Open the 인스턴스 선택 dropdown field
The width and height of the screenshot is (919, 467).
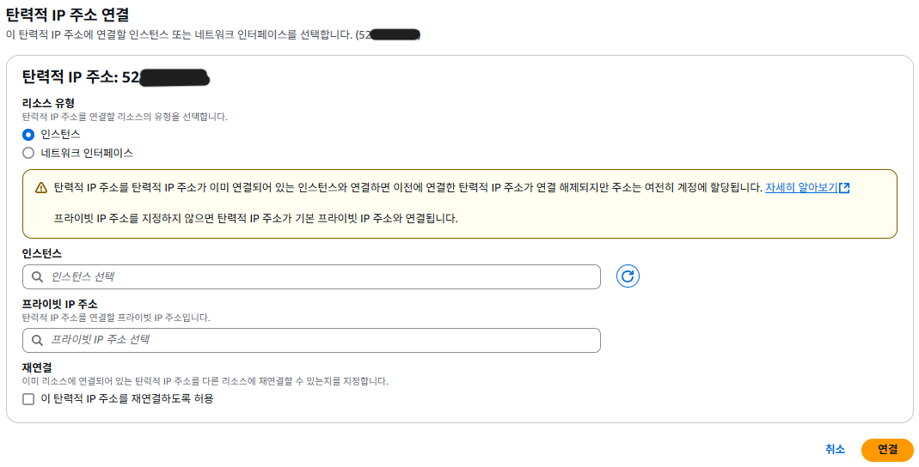point(318,277)
